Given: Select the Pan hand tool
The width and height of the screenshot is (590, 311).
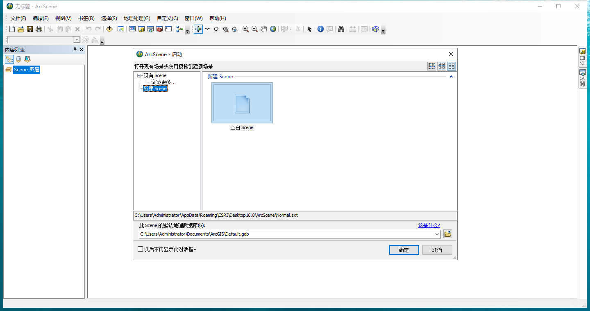Looking at the screenshot, I should (x=264, y=29).
